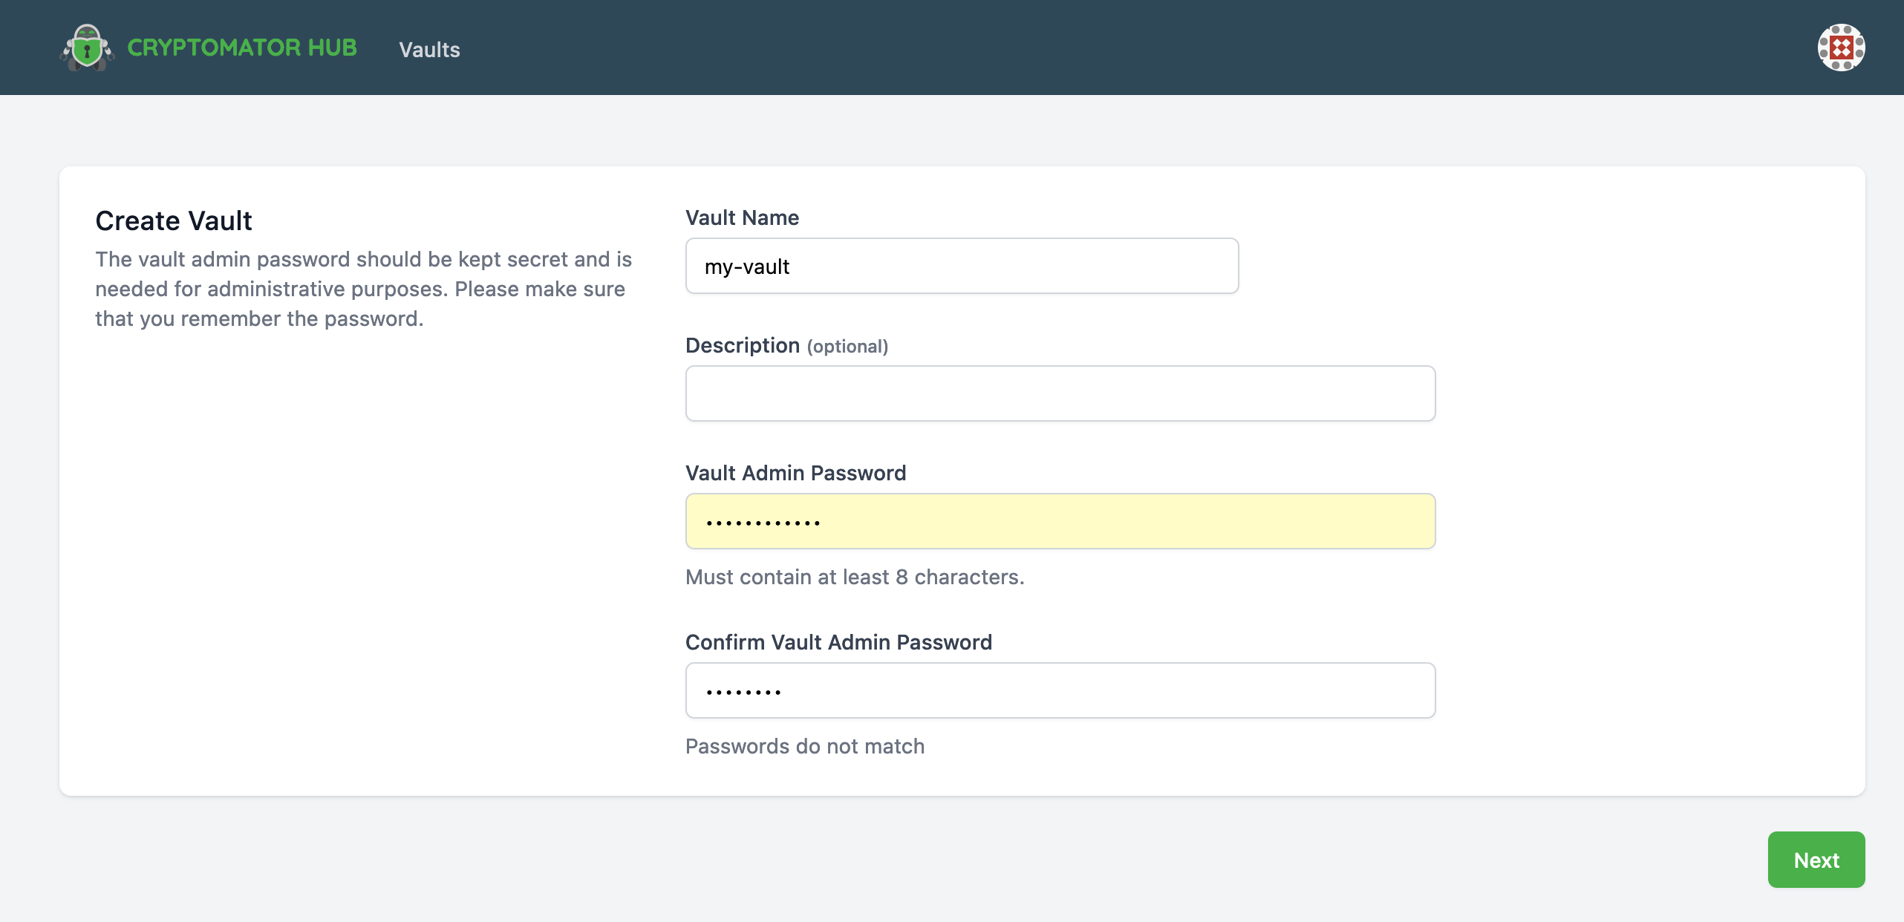Click the 'my-vault' text in name field
Screen dimensions: 1904x922
pos(746,267)
